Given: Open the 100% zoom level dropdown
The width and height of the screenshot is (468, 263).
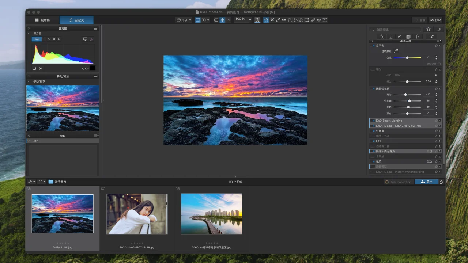Looking at the screenshot, I should (x=243, y=20).
